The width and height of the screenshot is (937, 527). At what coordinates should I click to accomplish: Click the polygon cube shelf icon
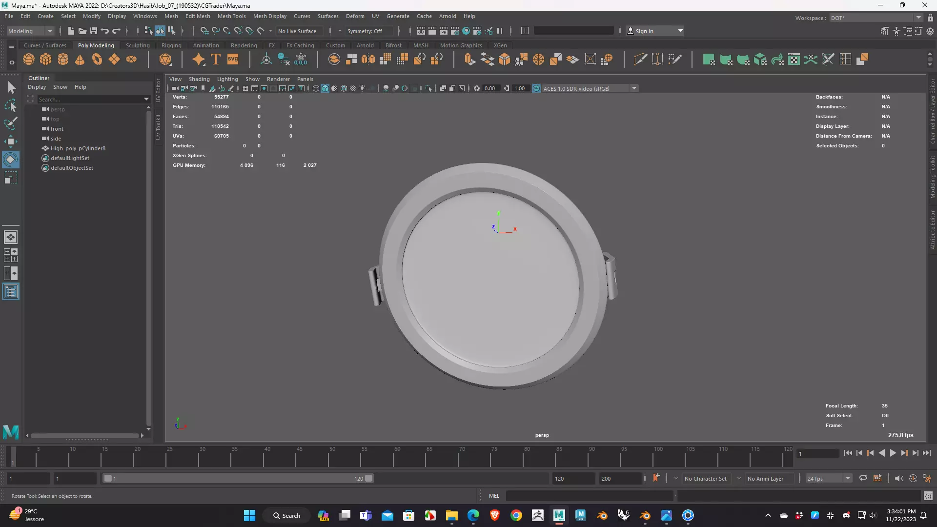click(46, 60)
